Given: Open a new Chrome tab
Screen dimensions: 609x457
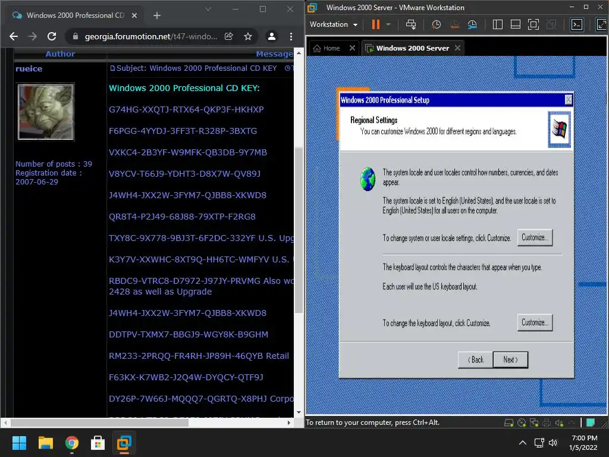Looking at the screenshot, I should pos(157,15).
